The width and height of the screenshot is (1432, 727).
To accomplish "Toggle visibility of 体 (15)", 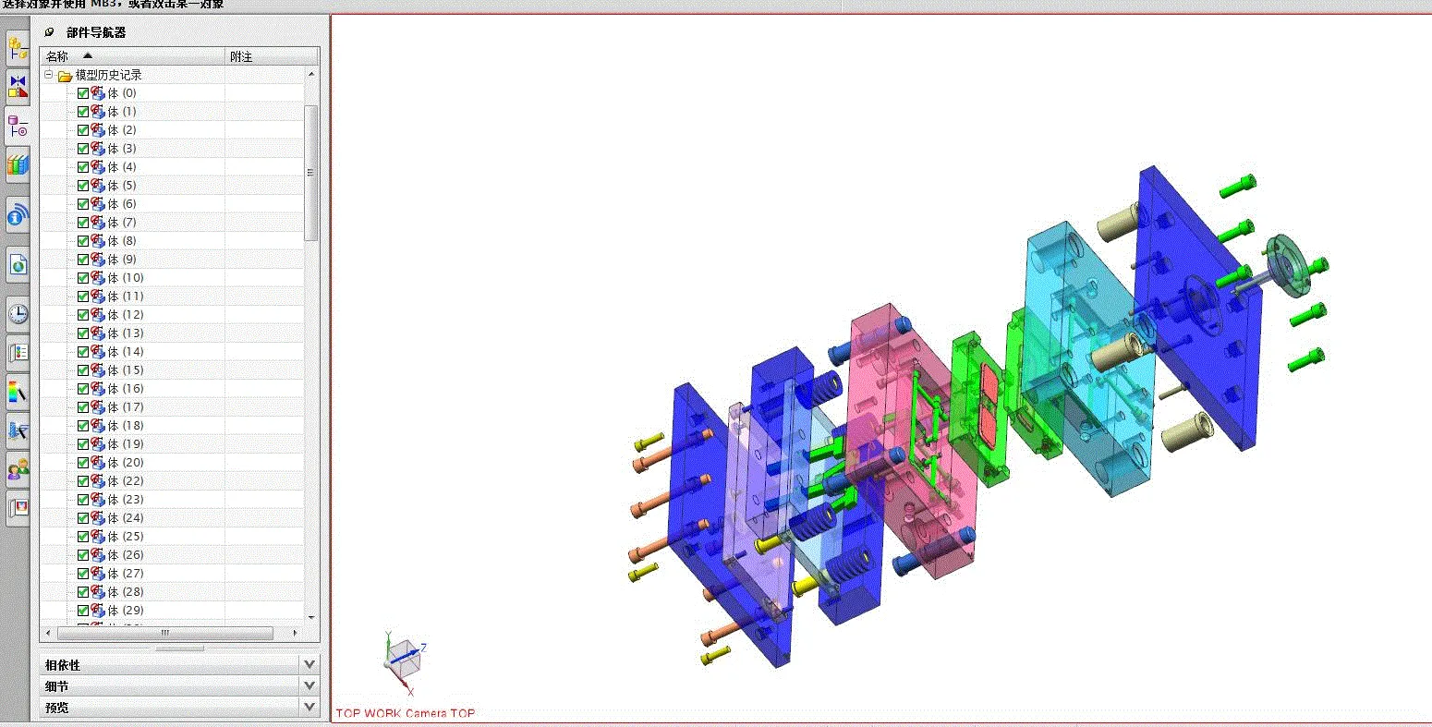I will (82, 370).
